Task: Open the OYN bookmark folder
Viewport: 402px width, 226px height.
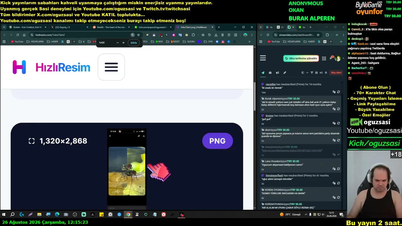Action: 208,42
